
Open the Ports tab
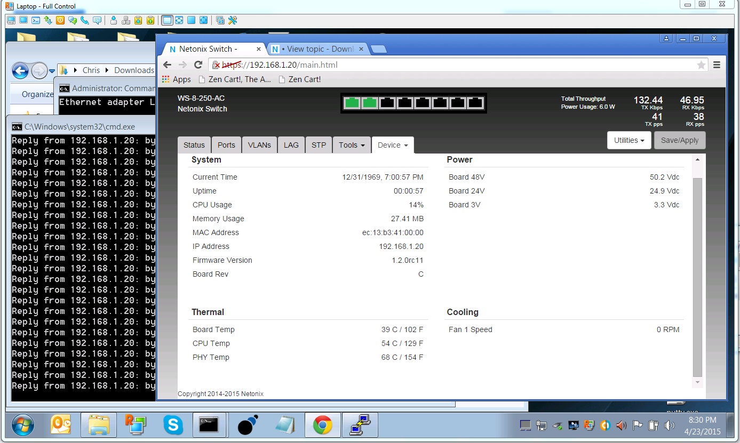226,145
